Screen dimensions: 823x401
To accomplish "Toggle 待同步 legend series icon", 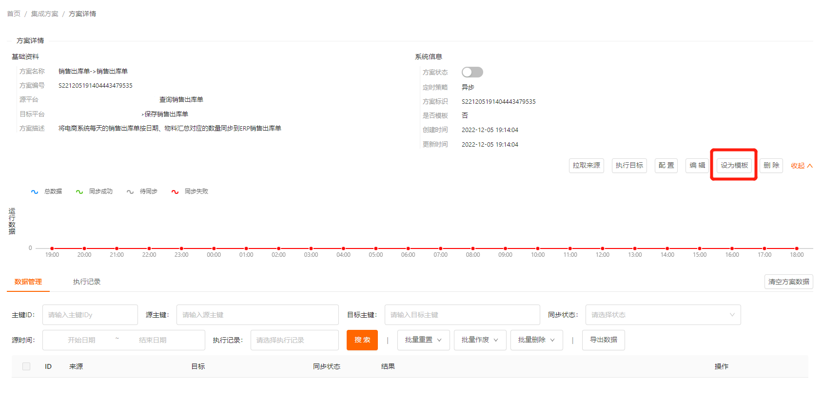I will coord(130,191).
